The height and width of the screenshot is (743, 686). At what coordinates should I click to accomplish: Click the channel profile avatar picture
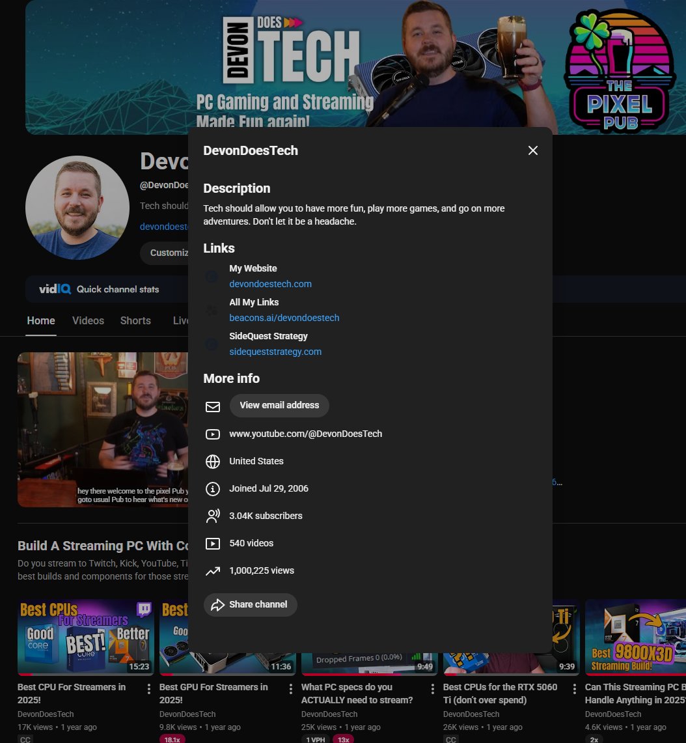[x=77, y=208]
